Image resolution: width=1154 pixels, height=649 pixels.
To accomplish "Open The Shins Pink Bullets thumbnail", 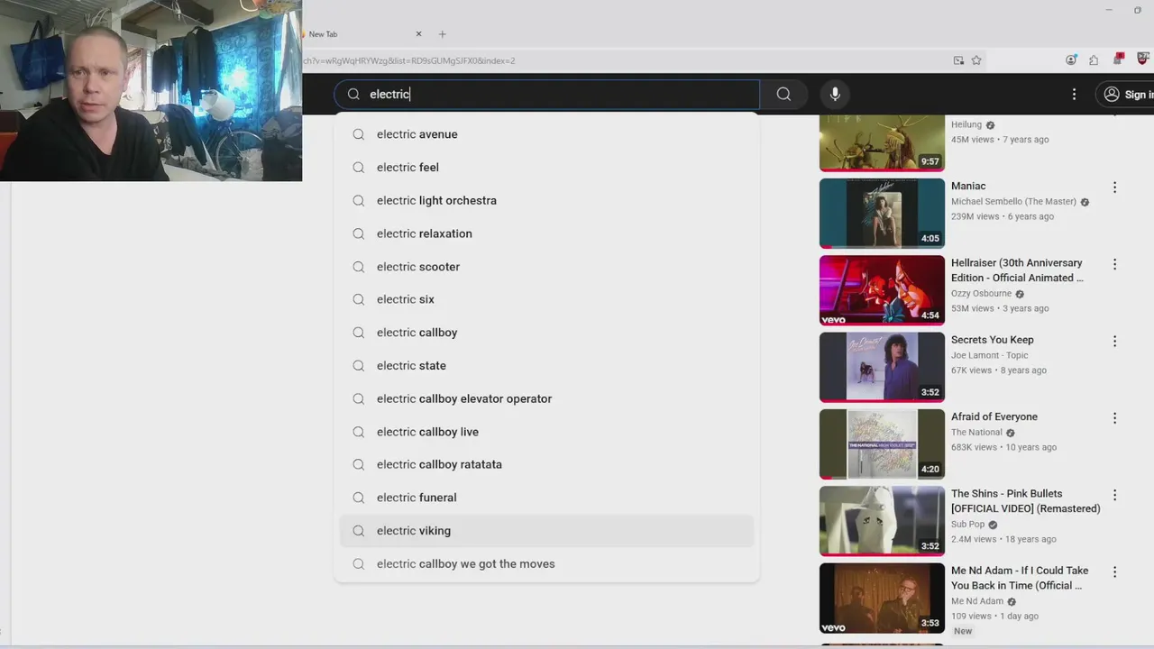I will pos(882,520).
